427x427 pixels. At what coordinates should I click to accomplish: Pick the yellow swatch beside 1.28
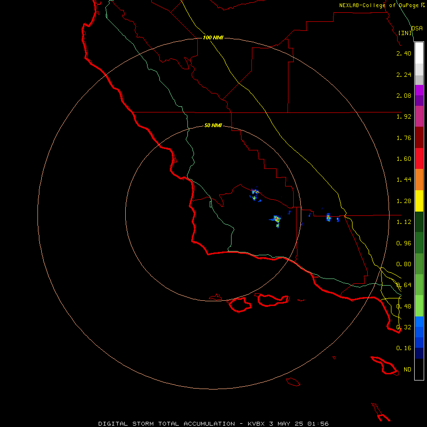click(x=419, y=201)
